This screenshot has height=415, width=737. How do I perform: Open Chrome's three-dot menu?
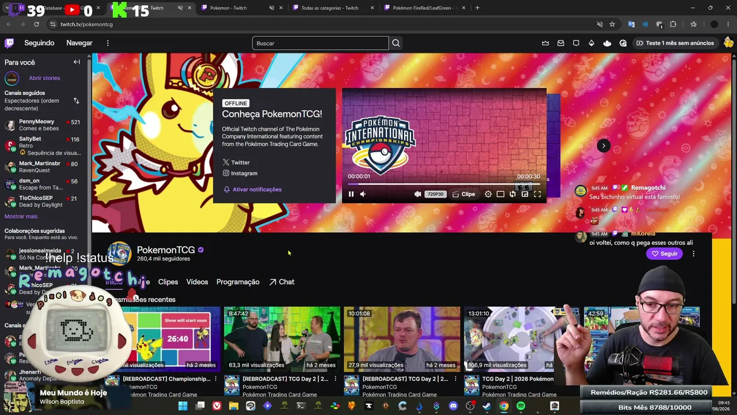coord(728,24)
